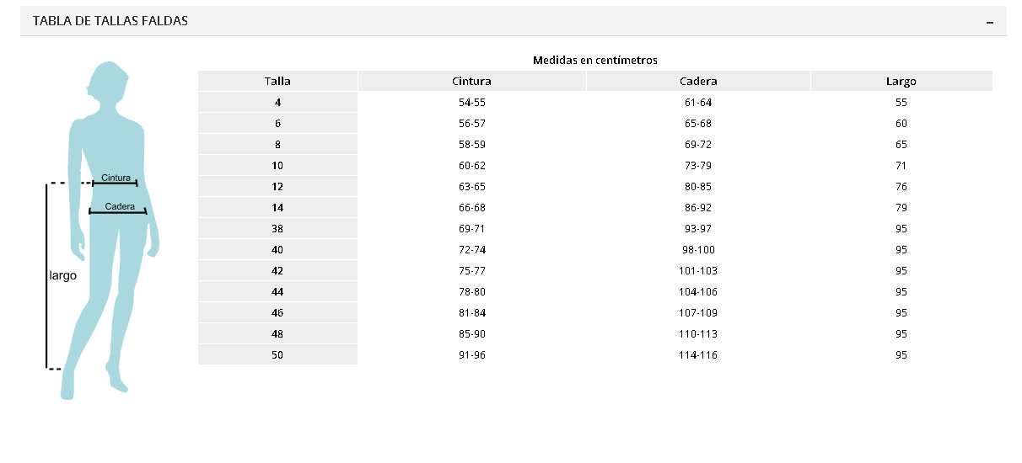Click the size 50 row label
The width and height of the screenshot is (1022, 463).
tap(277, 355)
